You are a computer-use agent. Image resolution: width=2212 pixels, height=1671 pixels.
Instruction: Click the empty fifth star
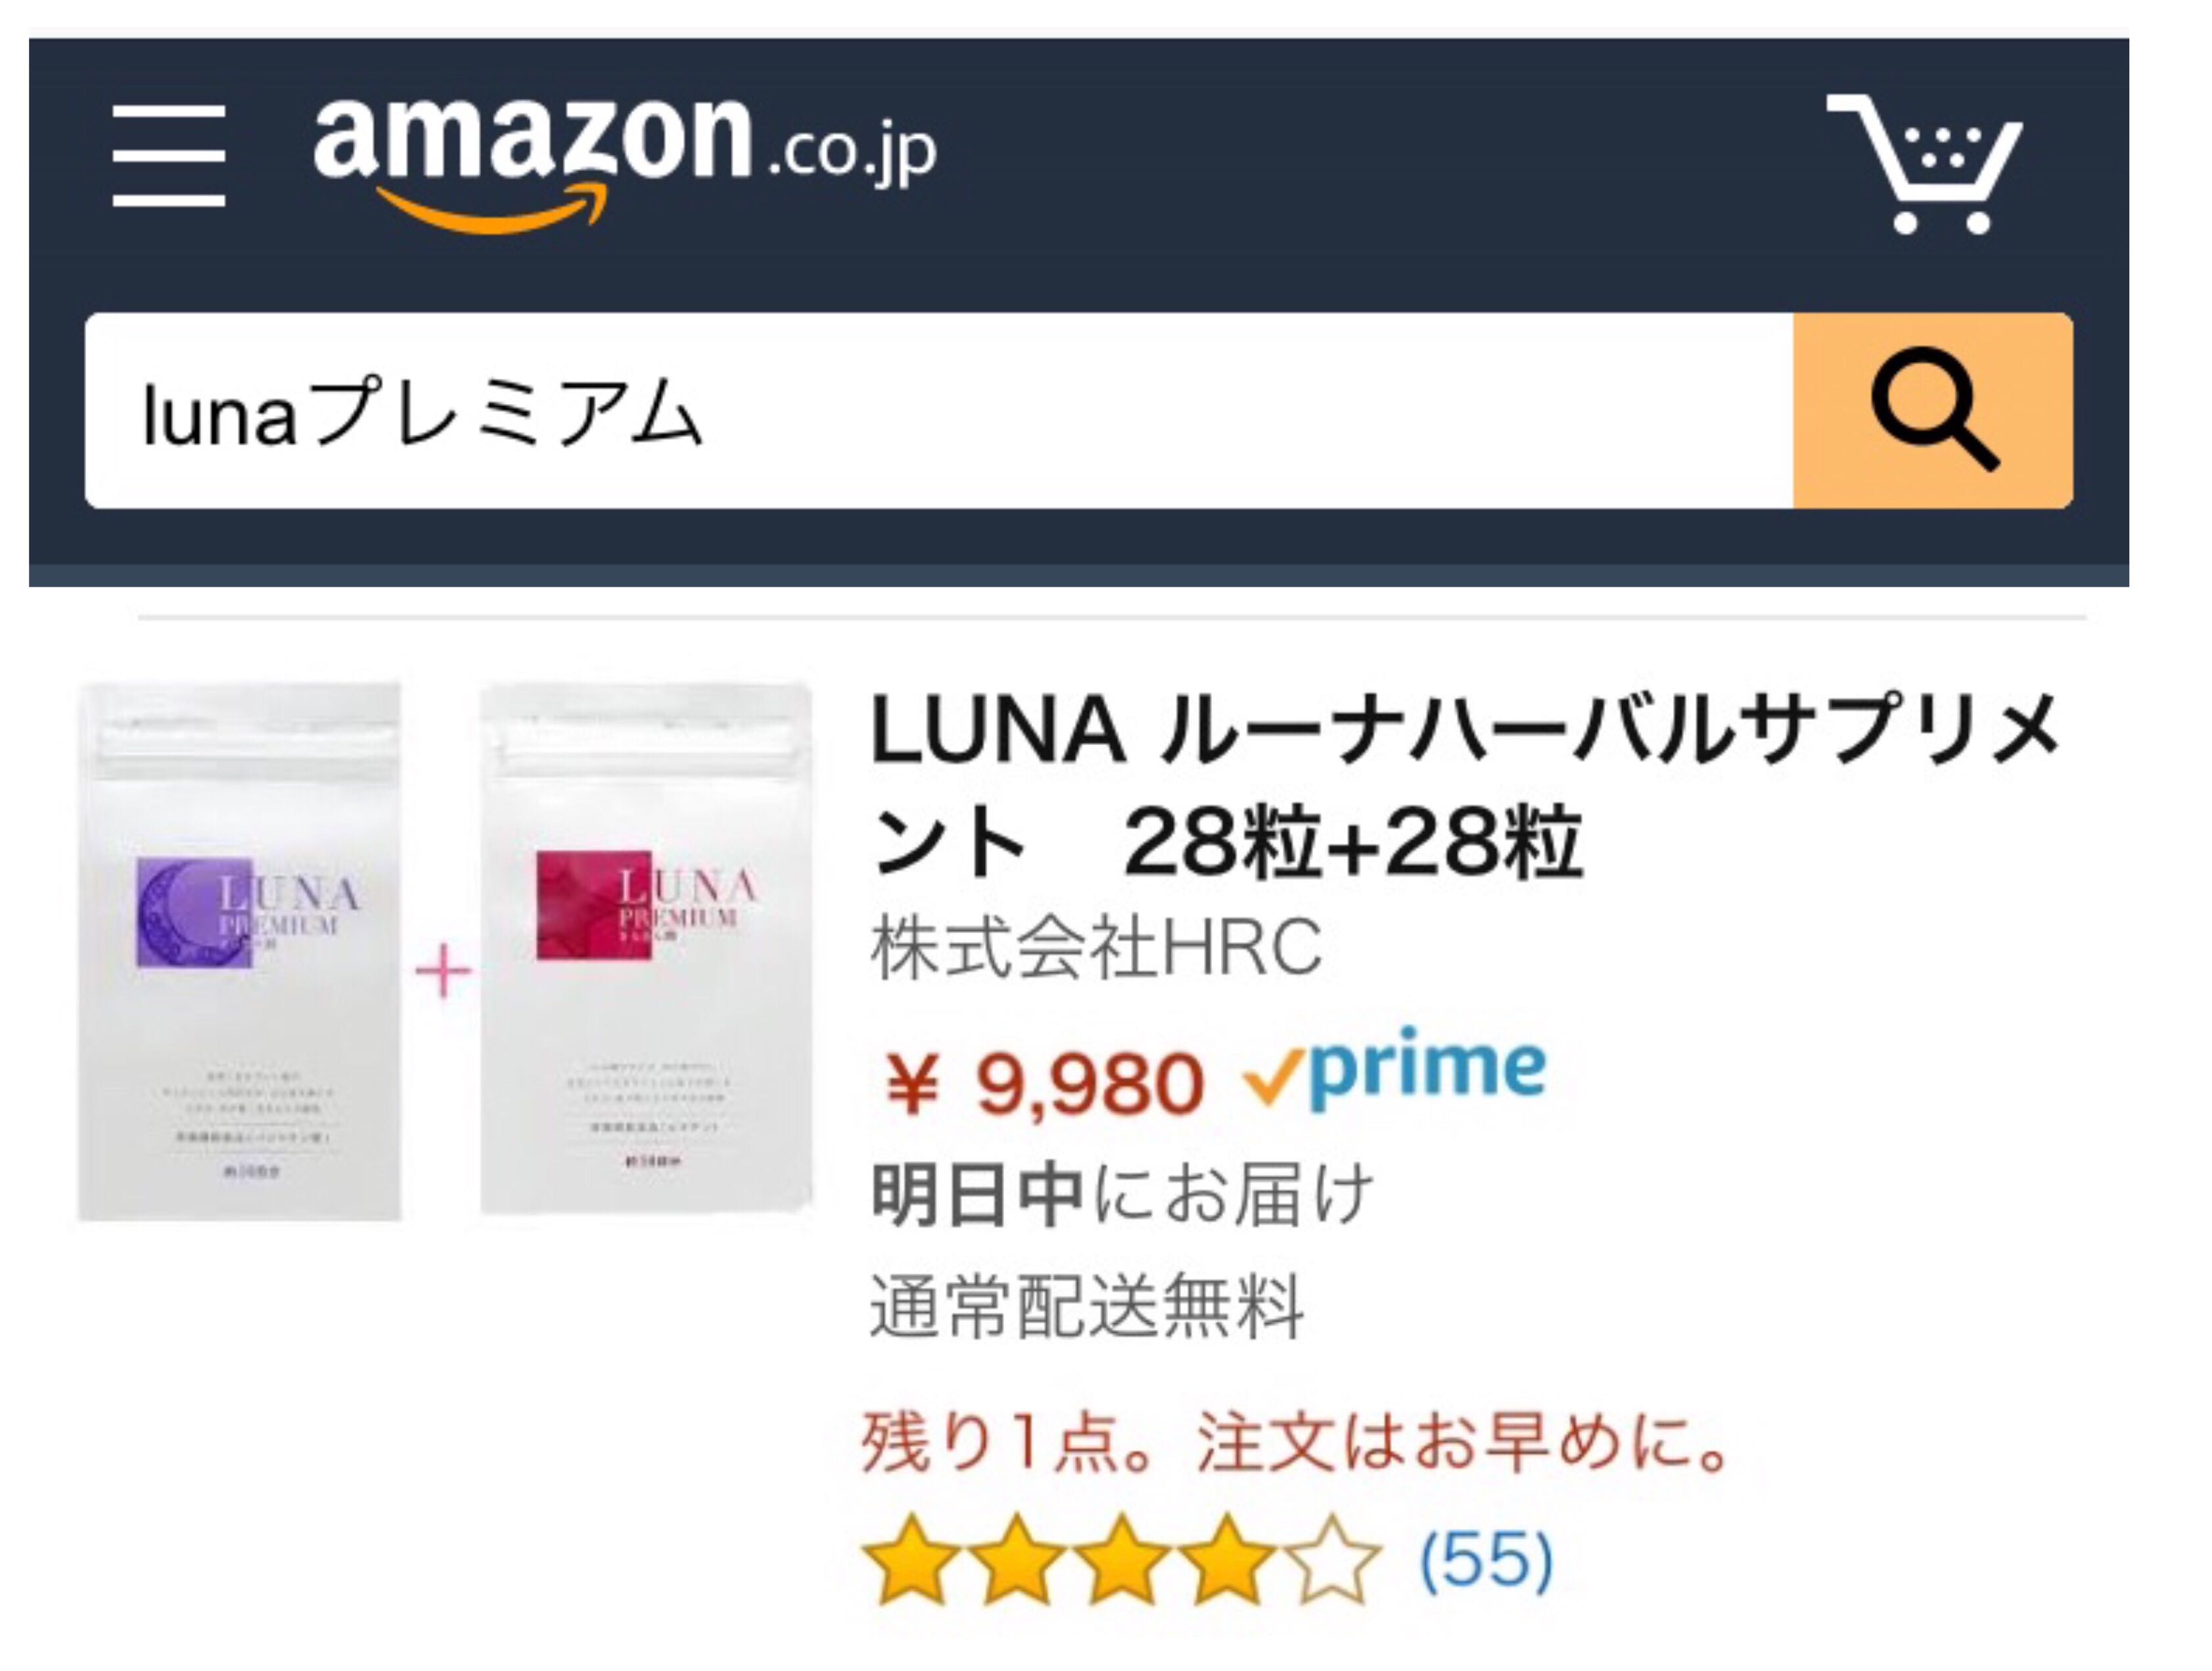1332,1560
